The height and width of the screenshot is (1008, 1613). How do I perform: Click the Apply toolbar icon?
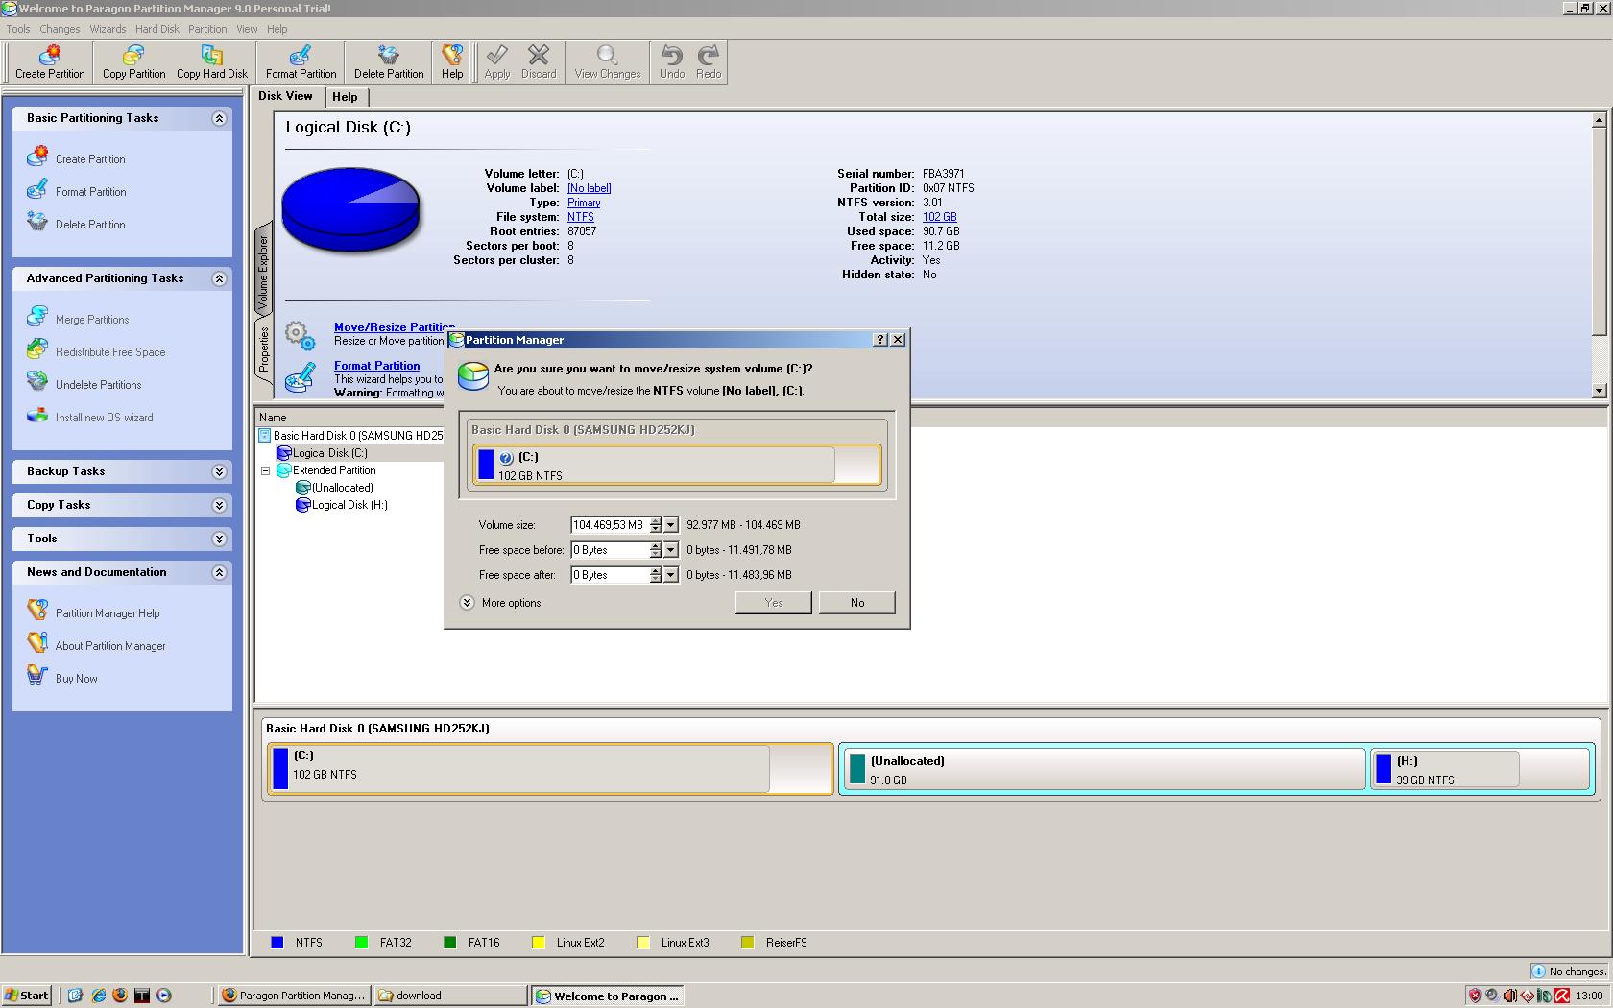(x=497, y=62)
